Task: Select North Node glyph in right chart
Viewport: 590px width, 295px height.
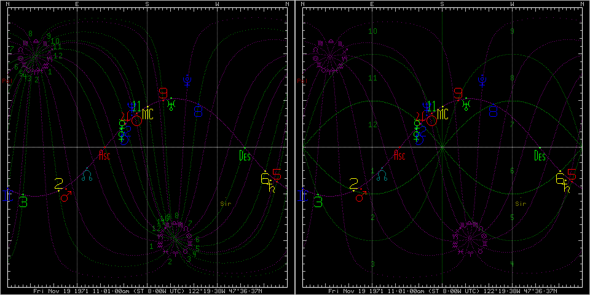Action: [382, 175]
